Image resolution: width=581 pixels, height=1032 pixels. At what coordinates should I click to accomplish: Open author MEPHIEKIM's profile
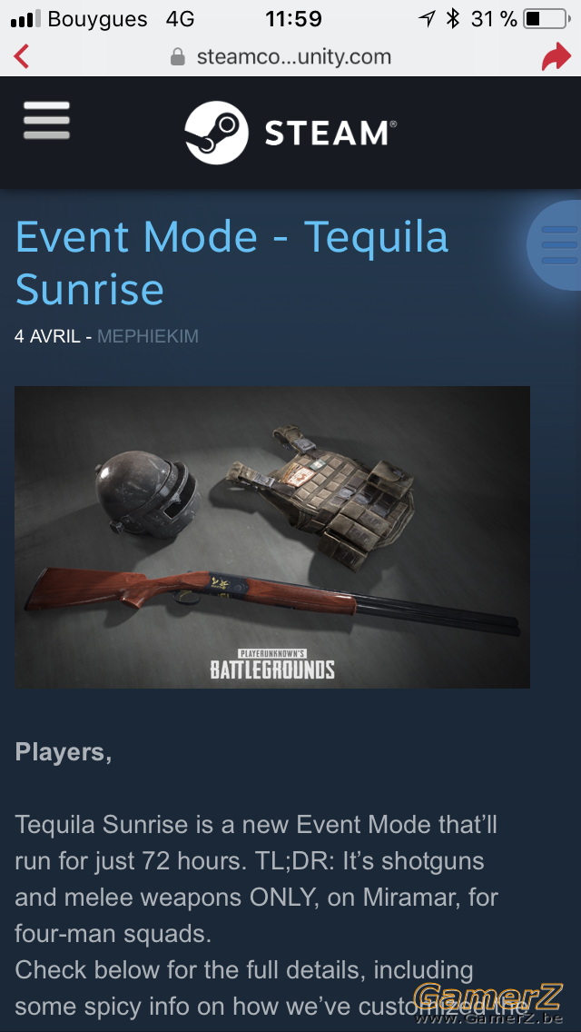147,336
